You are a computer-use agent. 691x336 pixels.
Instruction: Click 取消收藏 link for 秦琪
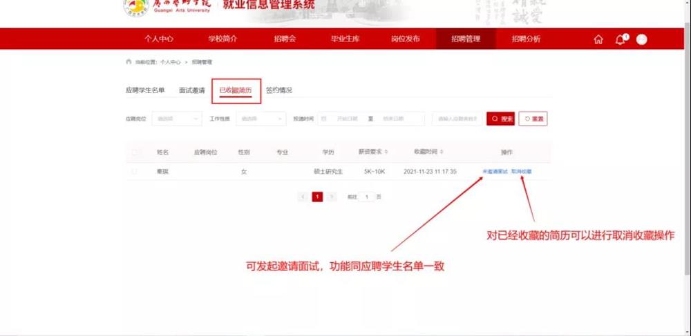pyautogui.click(x=522, y=171)
